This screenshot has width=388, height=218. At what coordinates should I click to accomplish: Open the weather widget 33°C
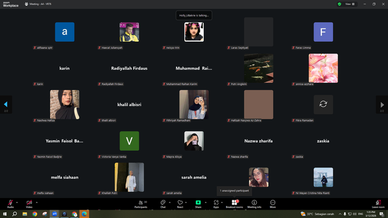click(317, 214)
